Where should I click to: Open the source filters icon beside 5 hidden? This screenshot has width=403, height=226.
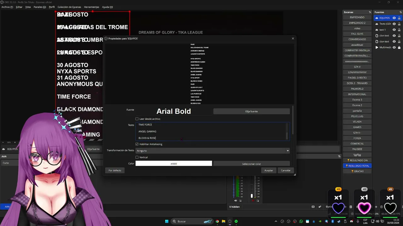(313, 207)
